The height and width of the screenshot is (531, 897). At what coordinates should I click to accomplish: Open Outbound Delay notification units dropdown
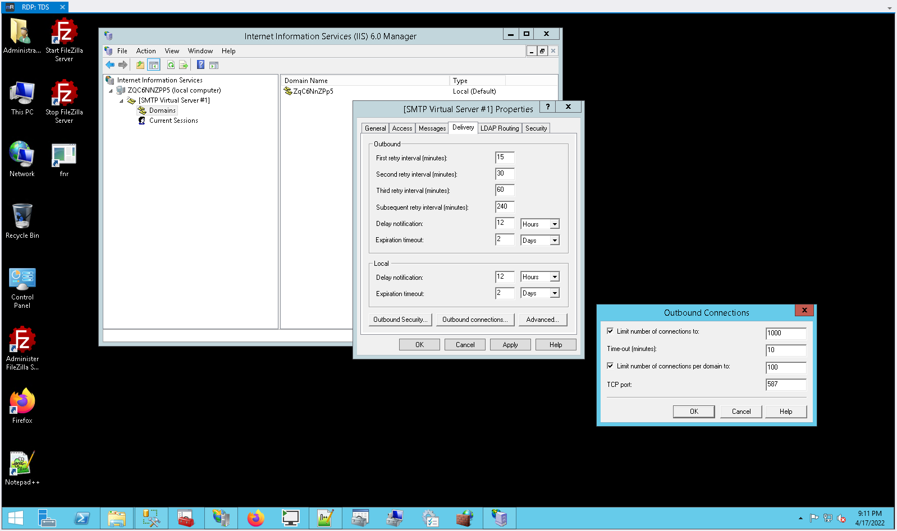pos(555,224)
